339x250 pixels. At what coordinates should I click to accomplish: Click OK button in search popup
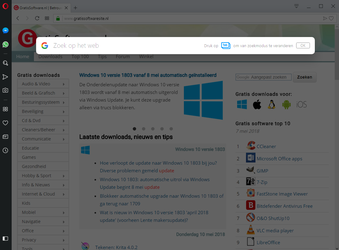click(303, 46)
